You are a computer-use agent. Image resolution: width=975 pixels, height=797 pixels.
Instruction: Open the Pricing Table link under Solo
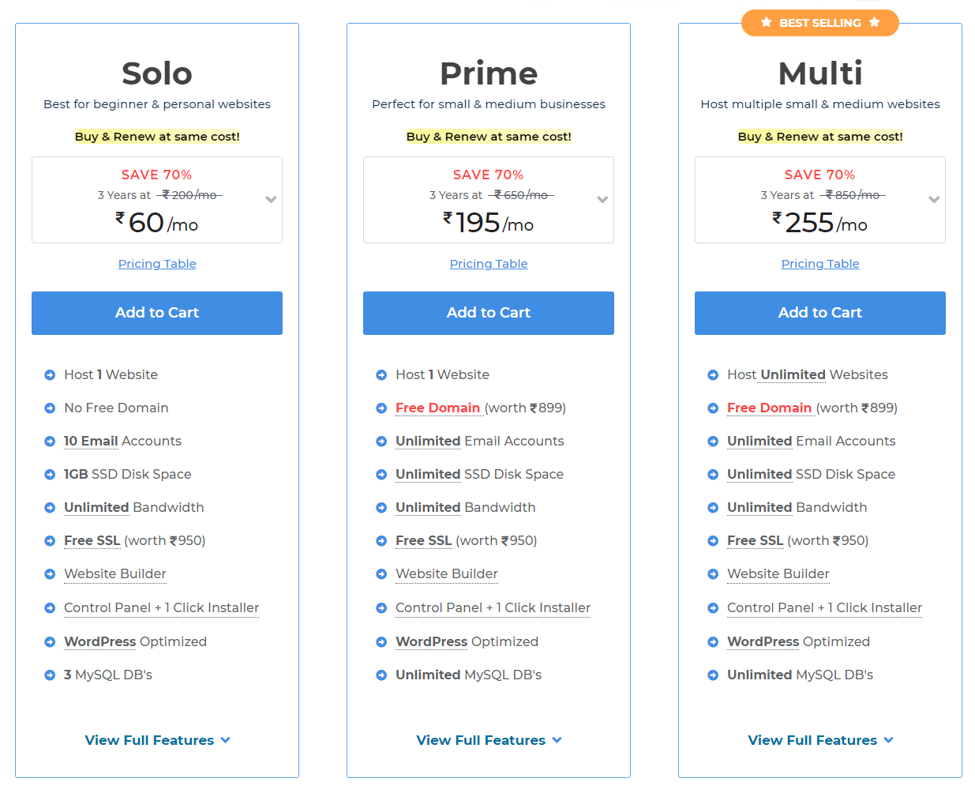157,264
